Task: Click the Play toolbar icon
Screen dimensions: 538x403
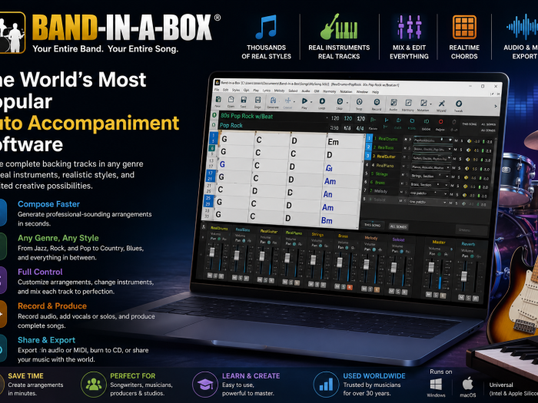Action: point(304,101)
